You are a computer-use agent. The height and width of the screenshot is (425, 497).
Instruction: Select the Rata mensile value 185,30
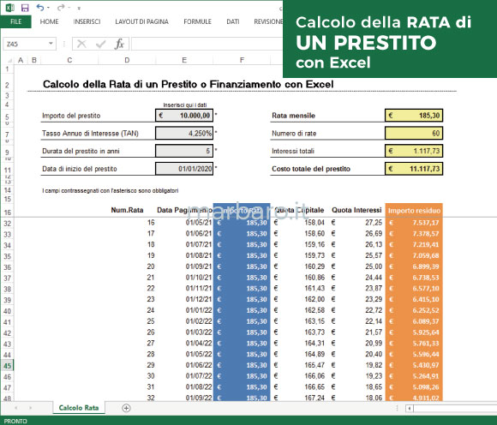coord(414,116)
